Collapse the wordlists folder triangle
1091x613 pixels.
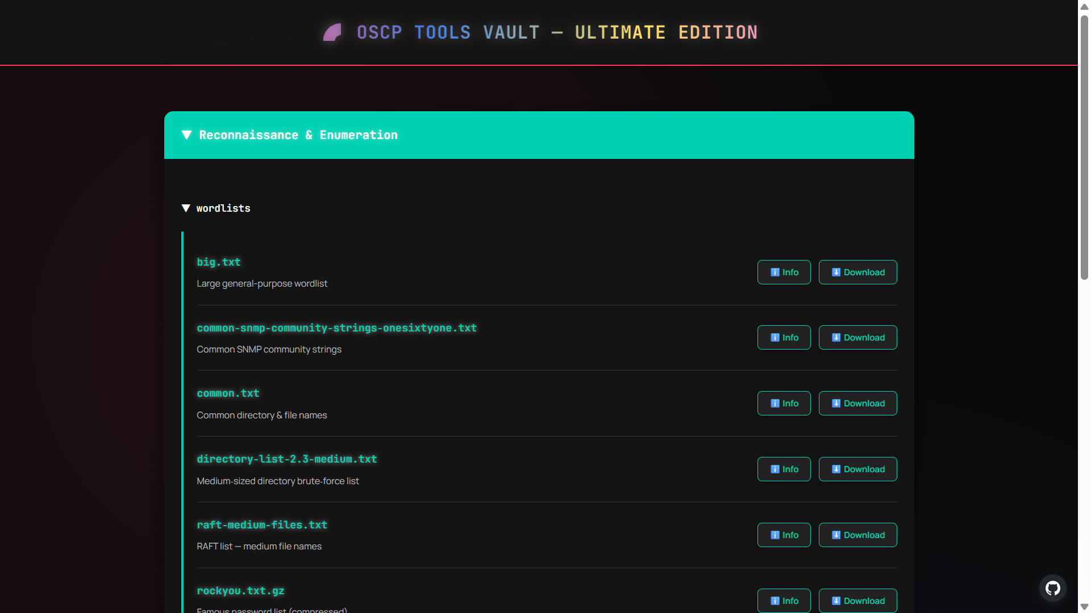coord(186,208)
